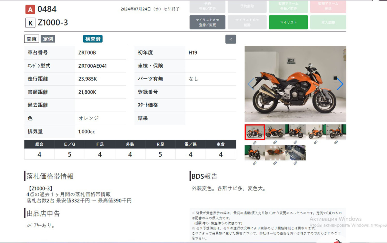The image size is (387, 243).
Task: Click mileage value 23,985K
Action: pos(87,79)
